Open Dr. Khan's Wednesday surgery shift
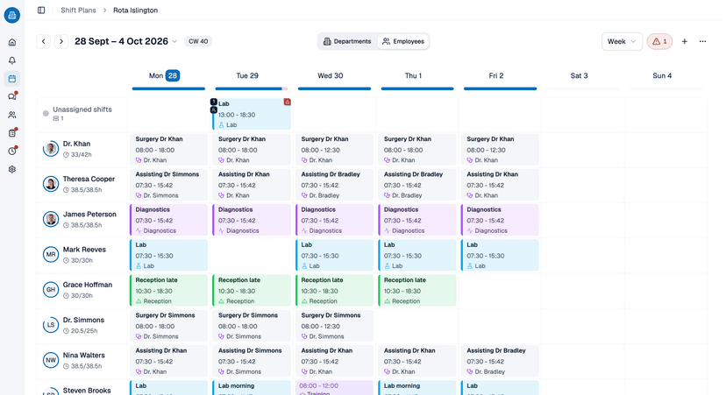The image size is (726, 395). [x=334, y=150]
